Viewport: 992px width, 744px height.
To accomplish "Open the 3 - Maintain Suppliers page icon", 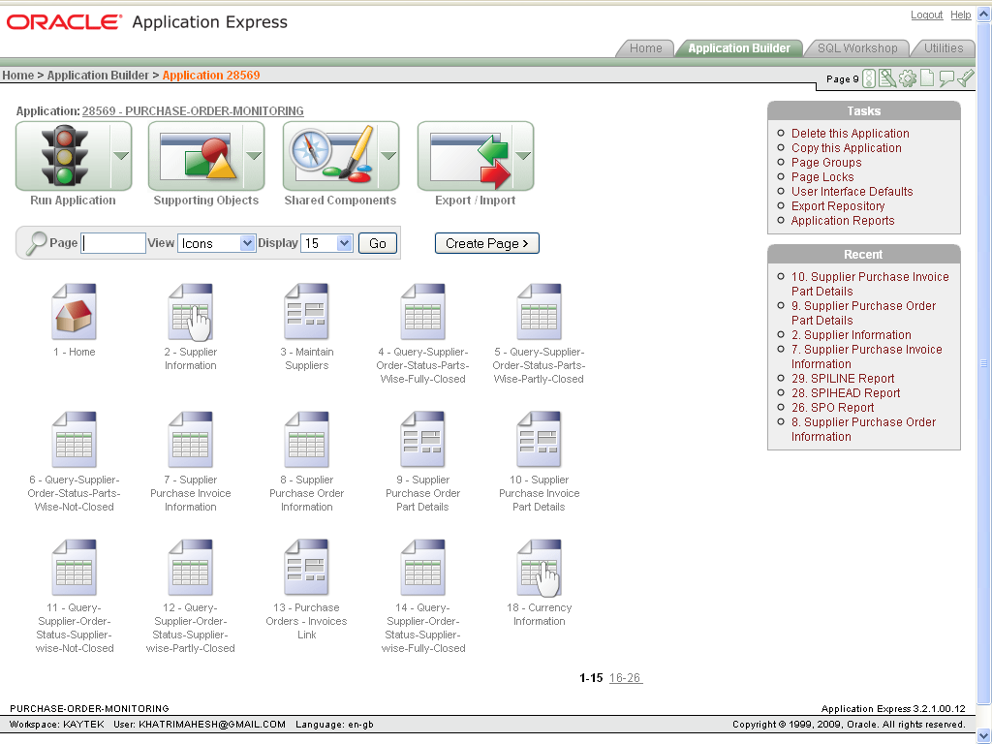I will [307, 311].
